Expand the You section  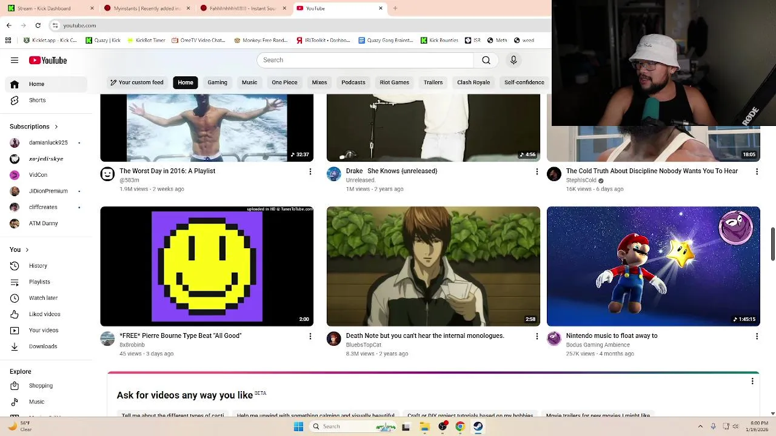tap(19, 249)
